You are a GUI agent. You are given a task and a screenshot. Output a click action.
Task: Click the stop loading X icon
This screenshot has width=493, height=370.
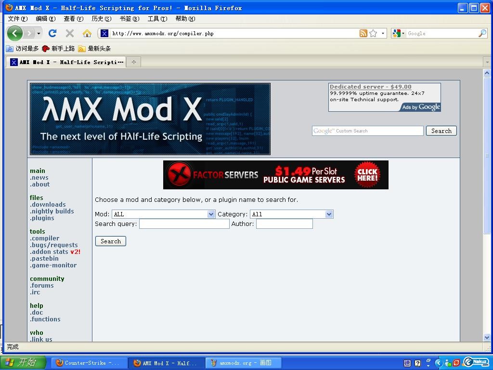coord(70,33)
